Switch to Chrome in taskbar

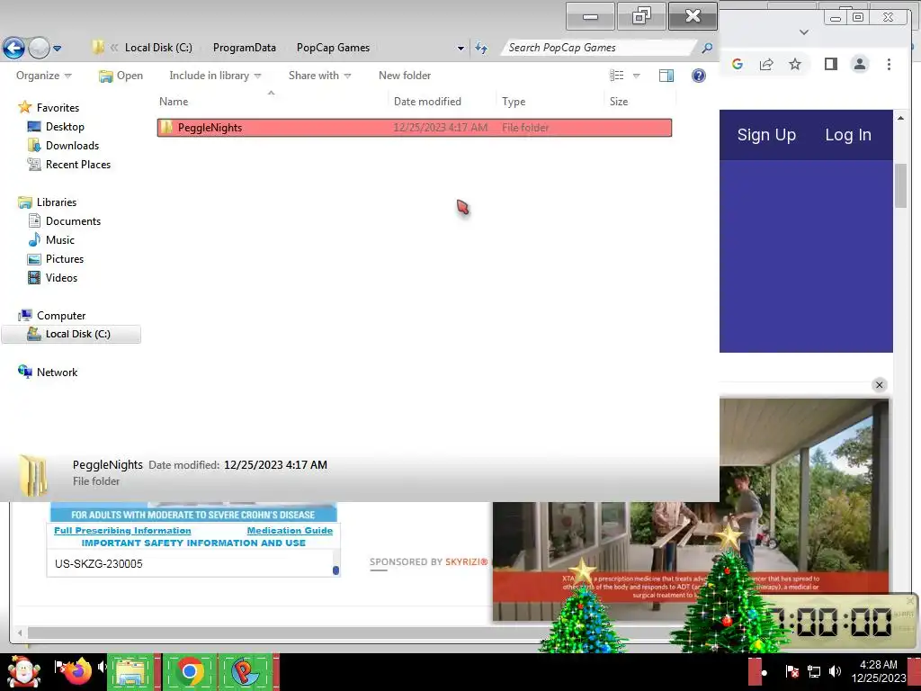189,672
